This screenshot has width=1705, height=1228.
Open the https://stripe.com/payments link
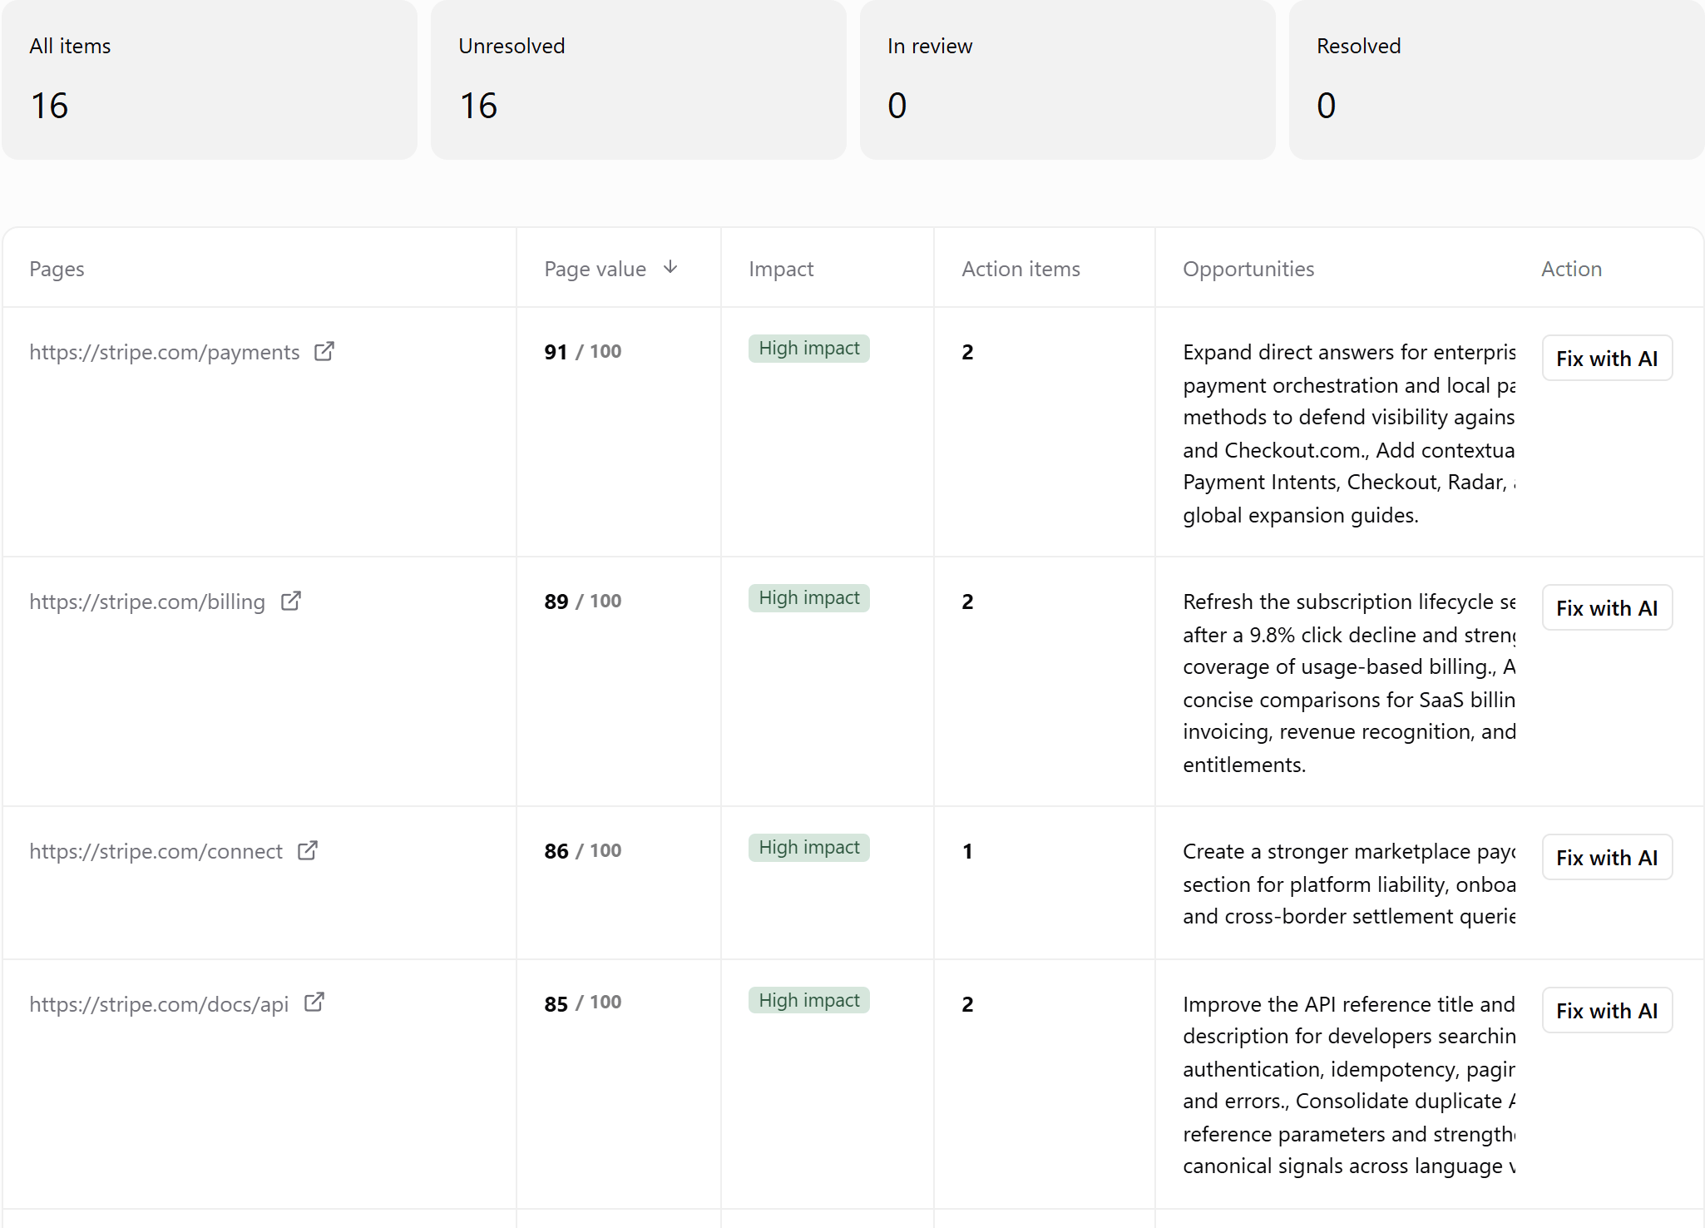tap(165, 352)
